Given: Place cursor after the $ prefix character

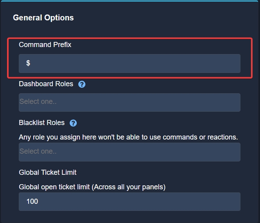Looking at the screenshot, I should coord(31,63).
